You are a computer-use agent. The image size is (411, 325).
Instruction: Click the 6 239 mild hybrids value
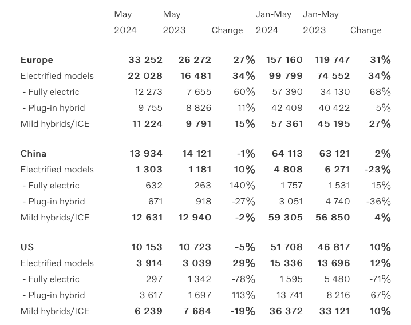[148, 311]
